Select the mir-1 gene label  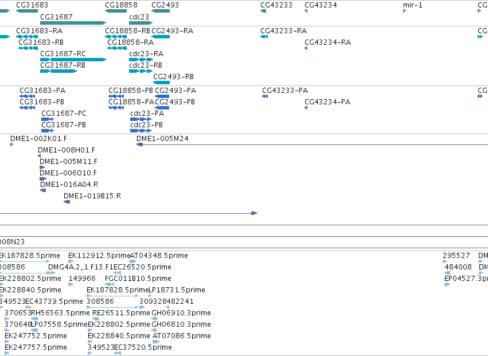coord(413,5)
